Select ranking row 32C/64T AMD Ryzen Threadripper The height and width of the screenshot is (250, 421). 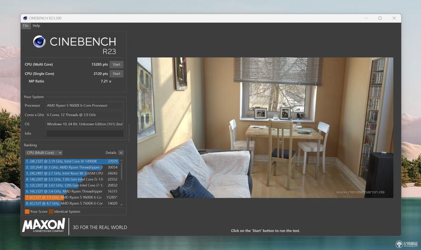[72, 167]
